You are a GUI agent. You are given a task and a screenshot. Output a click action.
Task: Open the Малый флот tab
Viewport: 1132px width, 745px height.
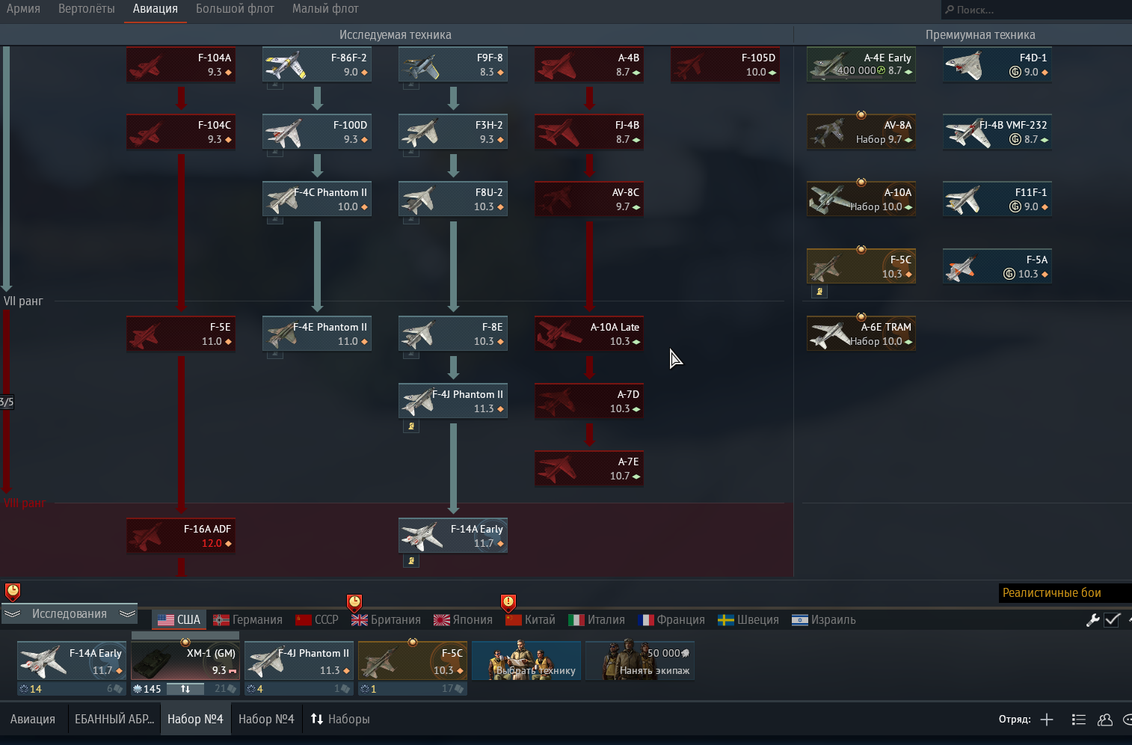click(325, 9)
